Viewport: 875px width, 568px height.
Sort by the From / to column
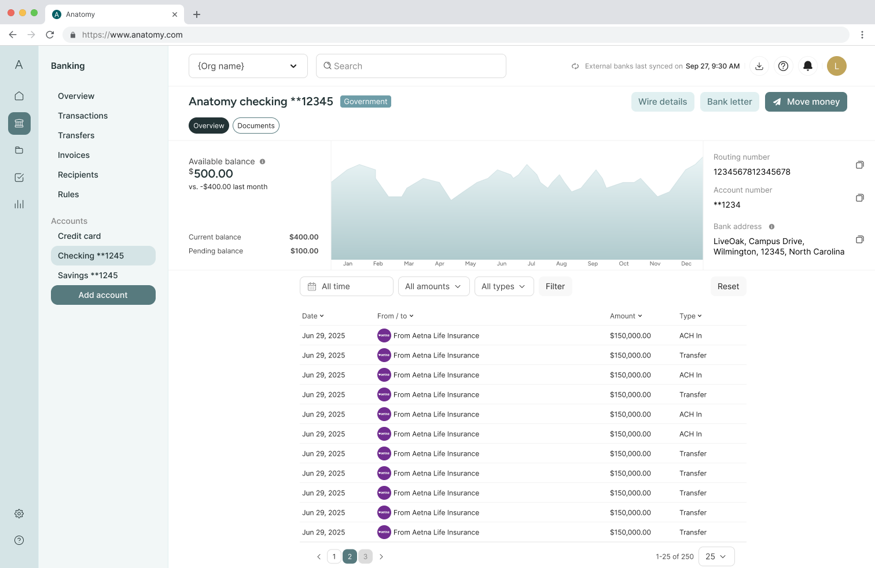[395, 316]
